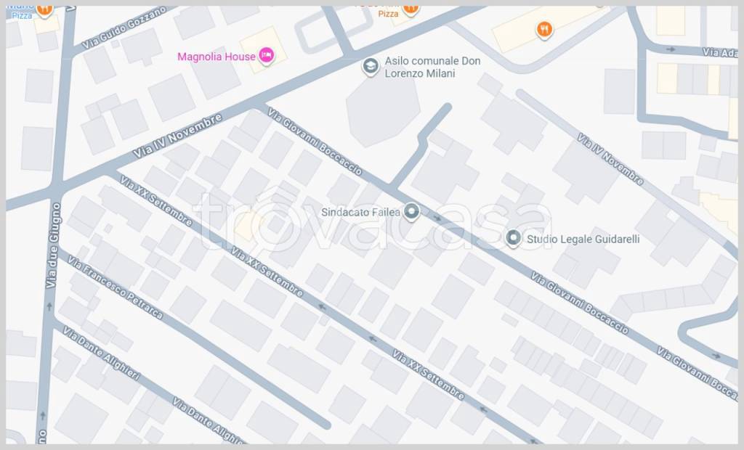Open Asilo comunale Don Lorenzo Milani label
This screenshot has width=744, height=450.
(x=432, y=67)
